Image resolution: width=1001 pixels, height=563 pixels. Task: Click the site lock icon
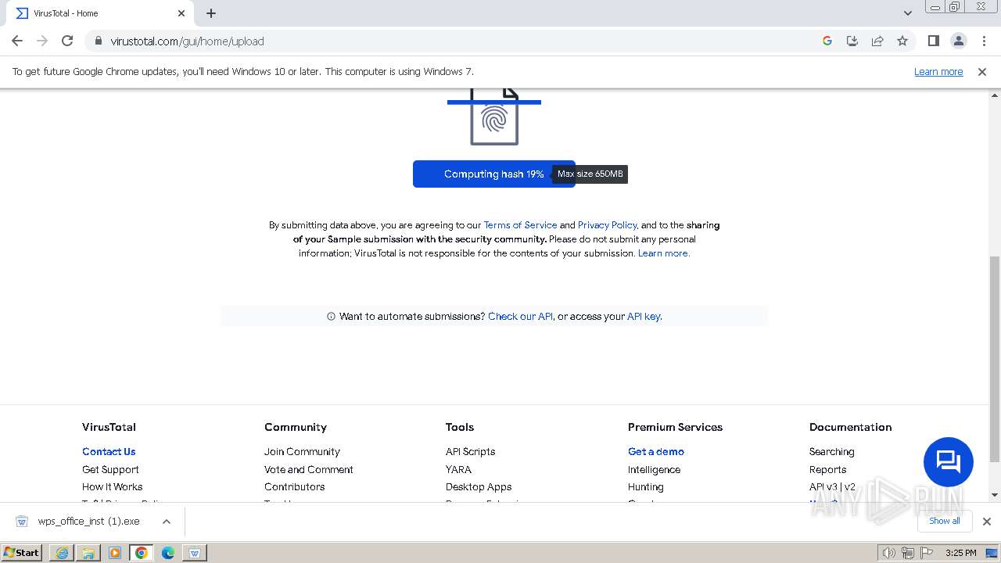point(98,41)
